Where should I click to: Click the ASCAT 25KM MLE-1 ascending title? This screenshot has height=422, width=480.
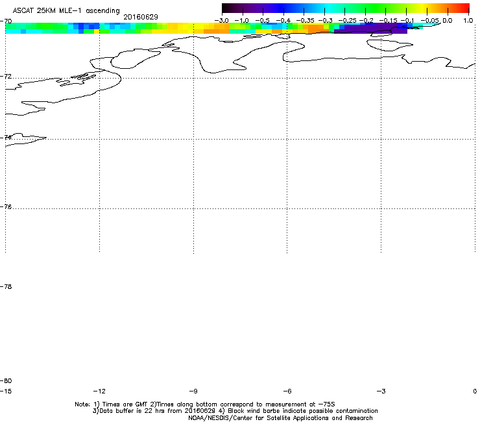(66, 11)
